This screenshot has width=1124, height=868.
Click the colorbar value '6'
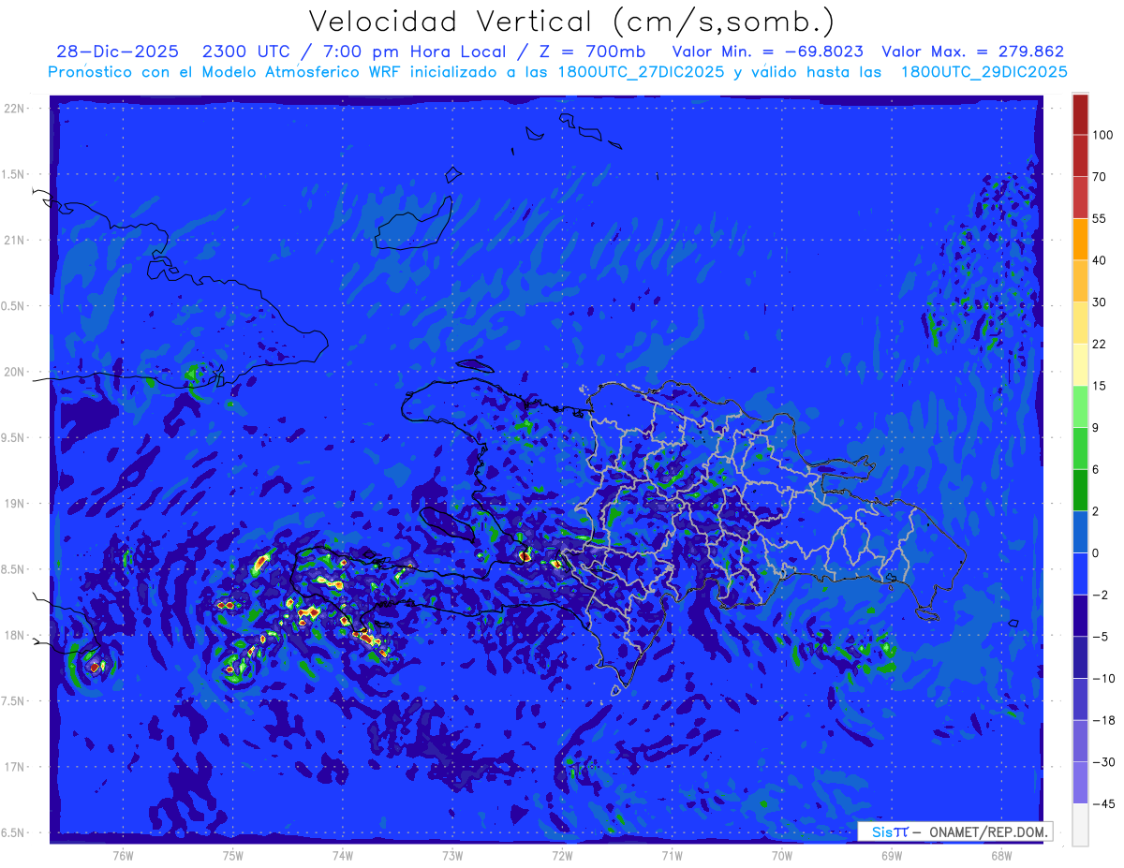(x=1097, y=469)
